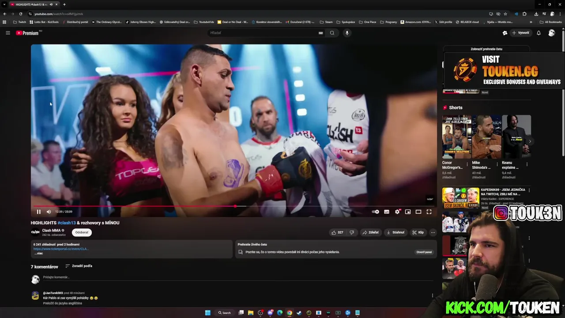This screenshot has height=318, width=565.
Task: Click Zobraziť prehratie četu
Action: click(x=486, y=49)
